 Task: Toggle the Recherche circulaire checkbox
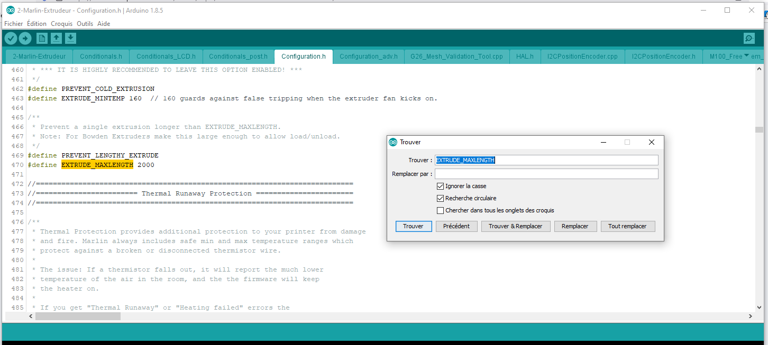440,198
